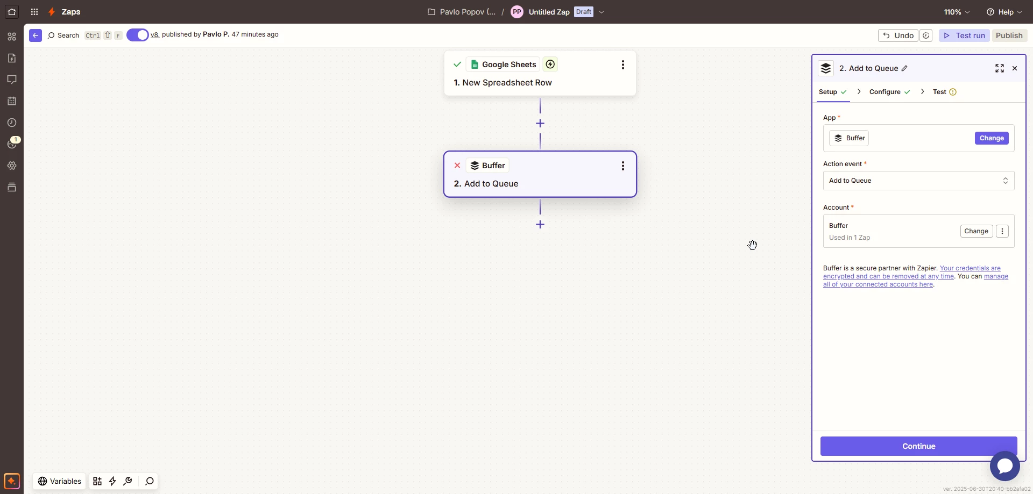Image resolution: width=1033 pixels, height=494 pixels.
Task: Click the Search field in the toolbar
Action: click(x=63, y=35)
